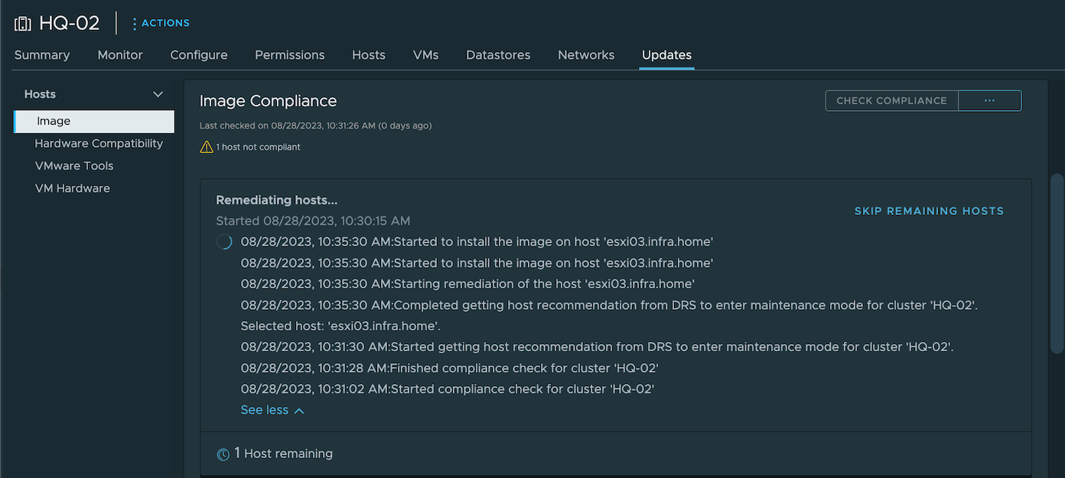Image resolution: width=1065 pixels, height=478 pixels.
Task: Select the Updates tab
Action: (666, 55)
